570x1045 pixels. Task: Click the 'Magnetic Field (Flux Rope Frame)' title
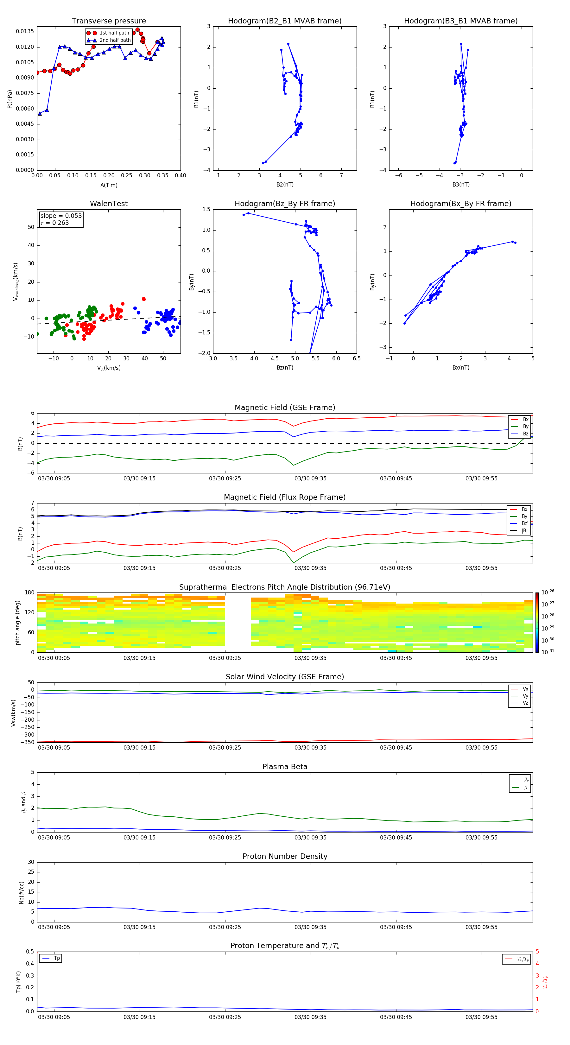(285, 497)
